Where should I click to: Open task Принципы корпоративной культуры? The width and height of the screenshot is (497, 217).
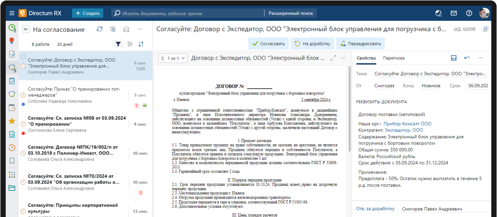86,209
